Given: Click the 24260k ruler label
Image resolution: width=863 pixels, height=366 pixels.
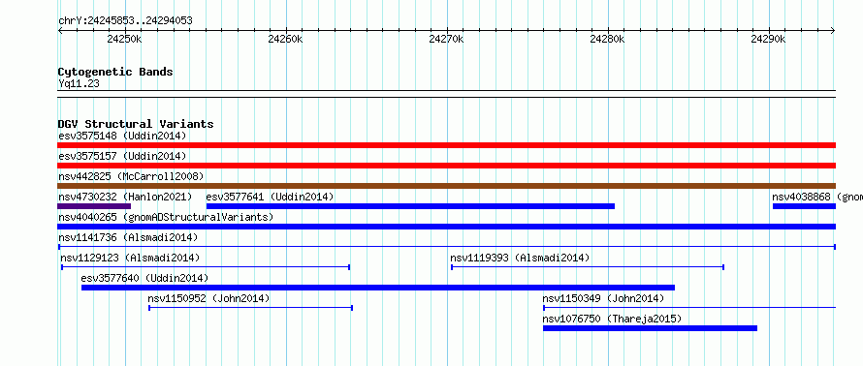Looking at the screenshot, I should 286,39.
